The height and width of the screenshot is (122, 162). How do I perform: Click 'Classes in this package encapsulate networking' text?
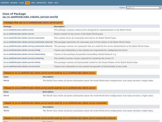[85, 54]
